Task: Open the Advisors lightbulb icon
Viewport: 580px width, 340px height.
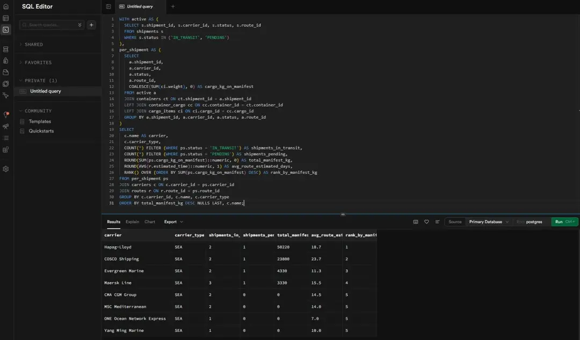Action: pyautogui.click(x=5, y=115)
